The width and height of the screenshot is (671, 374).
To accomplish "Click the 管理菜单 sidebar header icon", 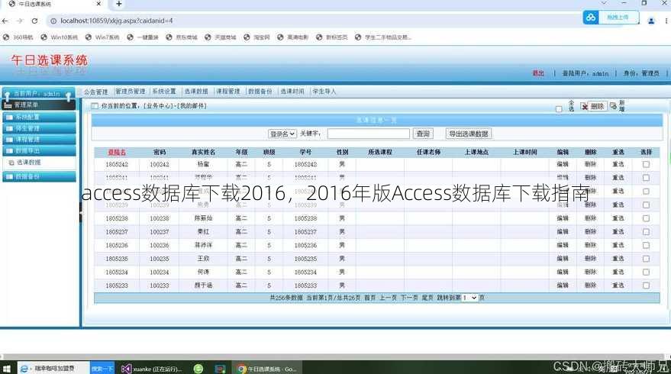I will (x=8, y=105).
